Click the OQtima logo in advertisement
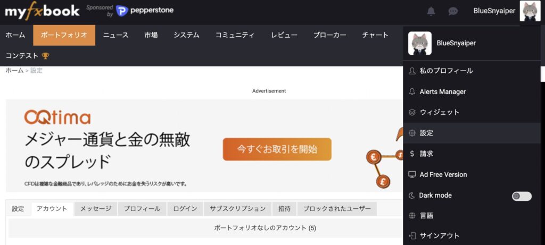The height and width of the screenshot is (245, 545). [57, 117]
